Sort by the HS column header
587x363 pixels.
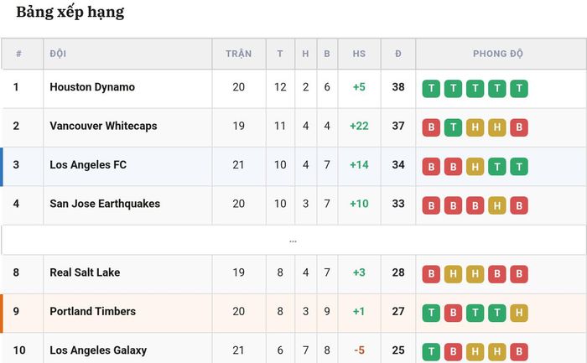coord(359,54)
